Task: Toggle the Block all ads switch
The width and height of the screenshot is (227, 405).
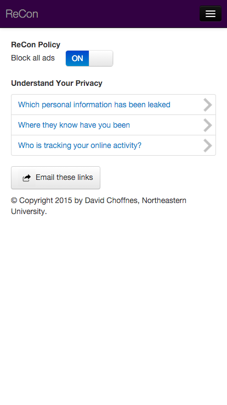Action: click(x=89, y=58)
